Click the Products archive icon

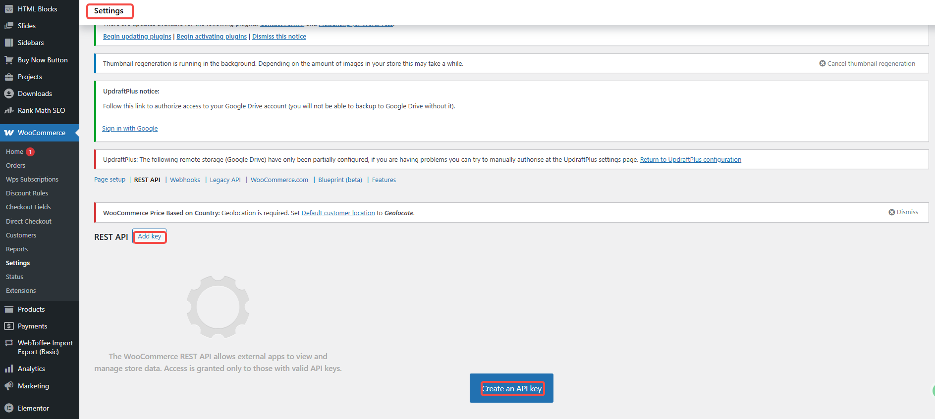[x=9, y=309]
